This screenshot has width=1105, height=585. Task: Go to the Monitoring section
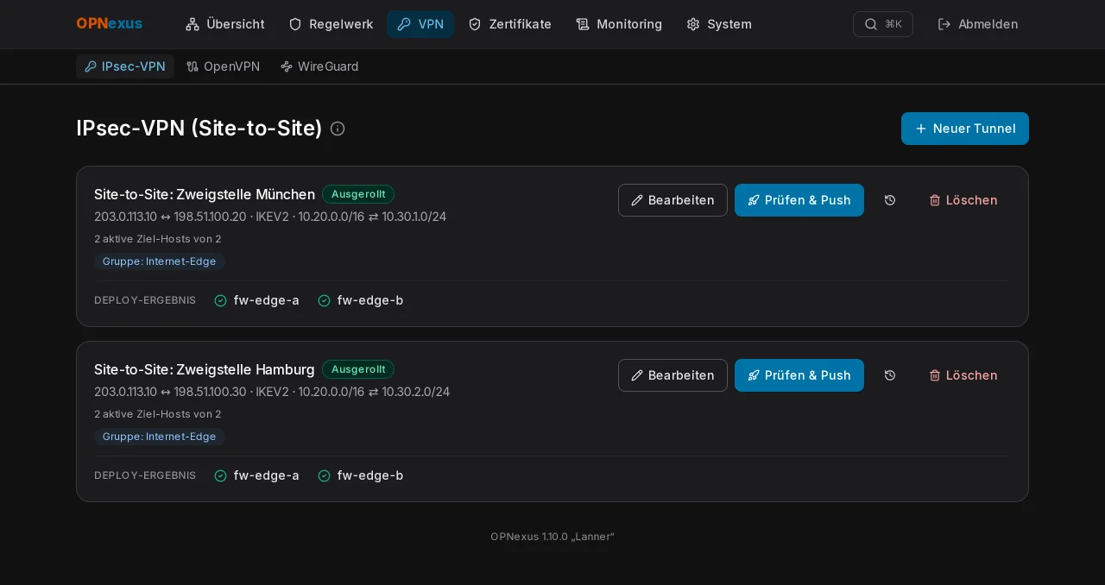coord(619,24)
